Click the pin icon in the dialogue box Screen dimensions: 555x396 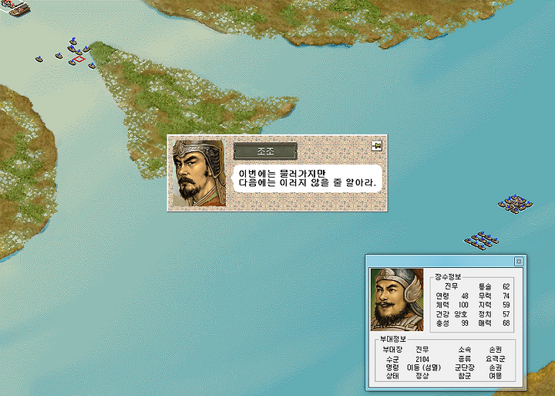[x=377, y=146]
